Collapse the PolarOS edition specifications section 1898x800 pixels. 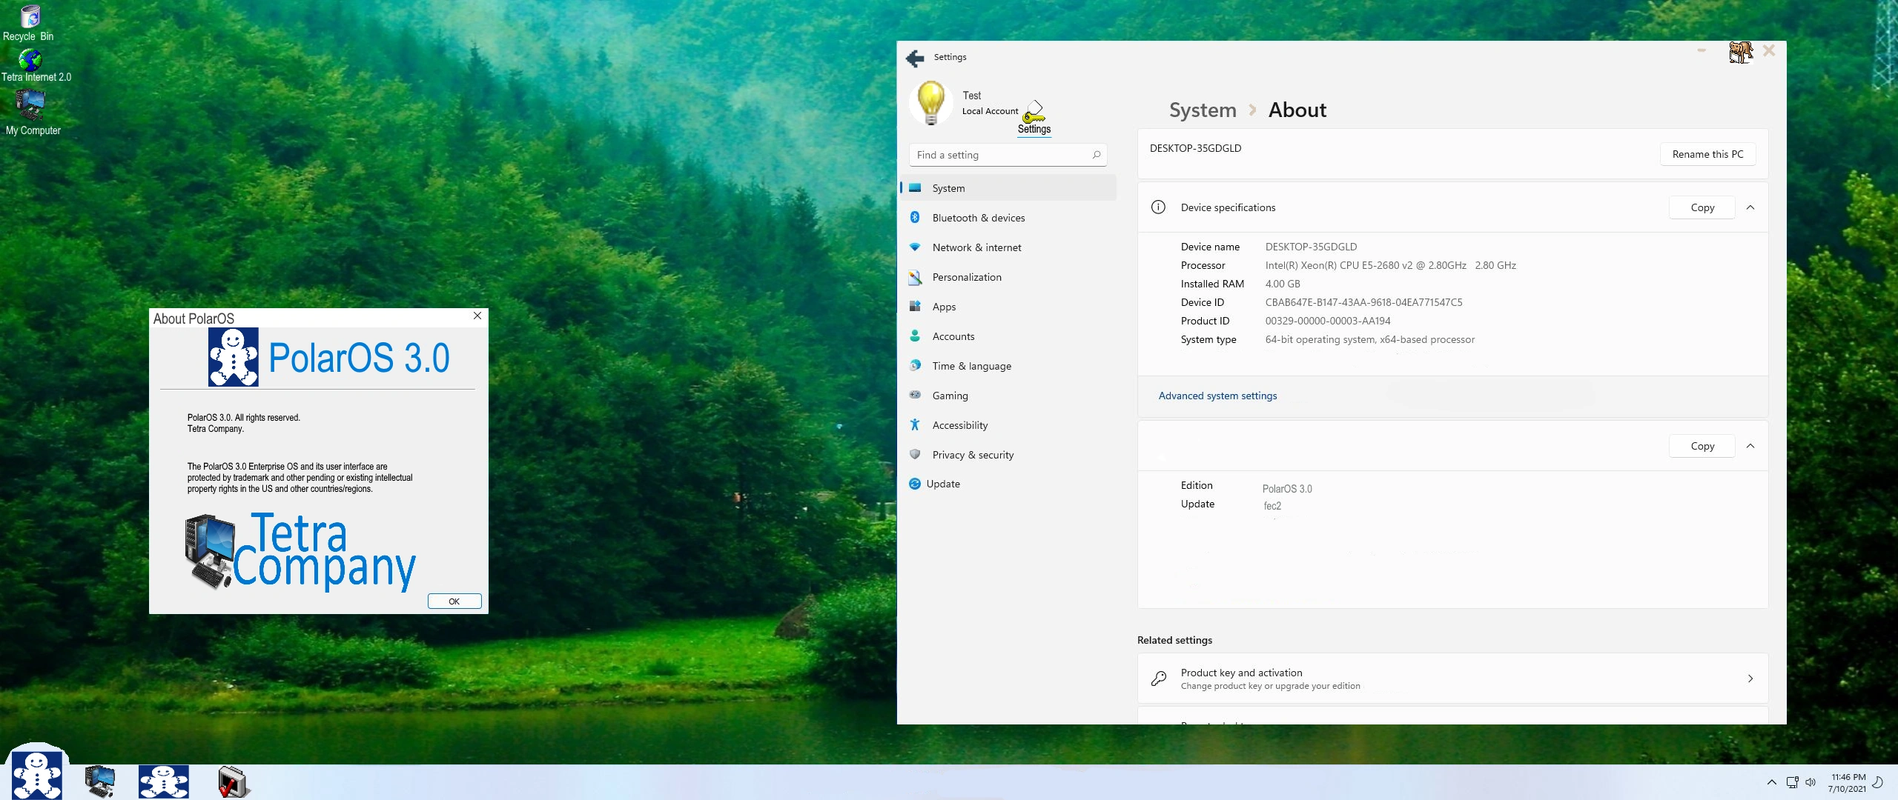1750,446
